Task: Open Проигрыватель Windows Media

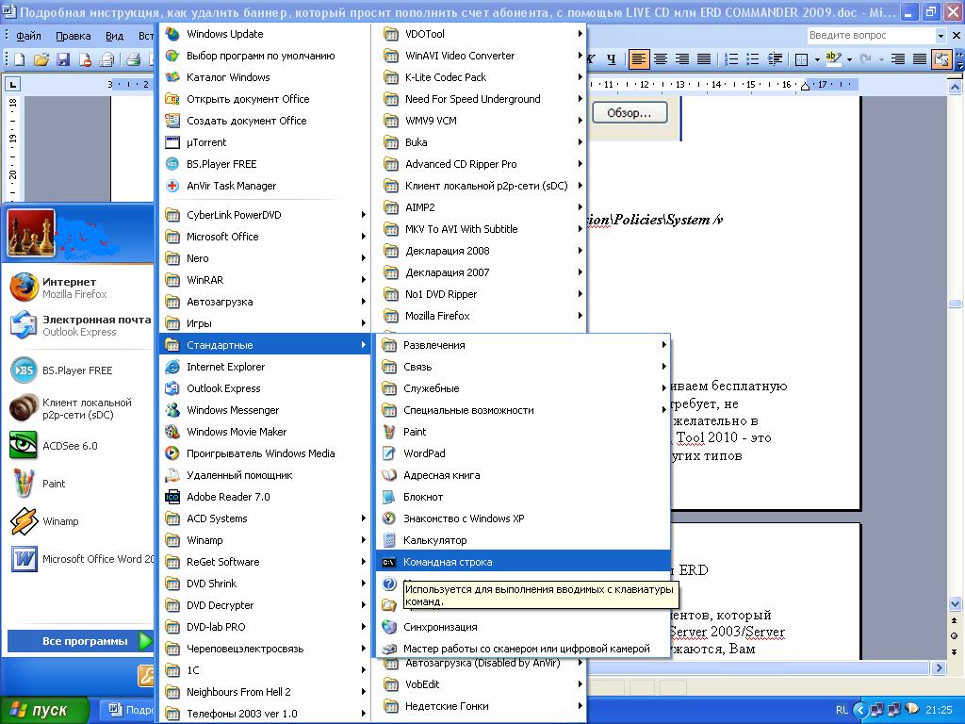Action: (x=265, y=453)
